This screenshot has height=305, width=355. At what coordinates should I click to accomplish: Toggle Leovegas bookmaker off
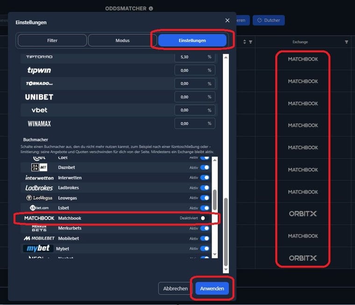(205, 198)
